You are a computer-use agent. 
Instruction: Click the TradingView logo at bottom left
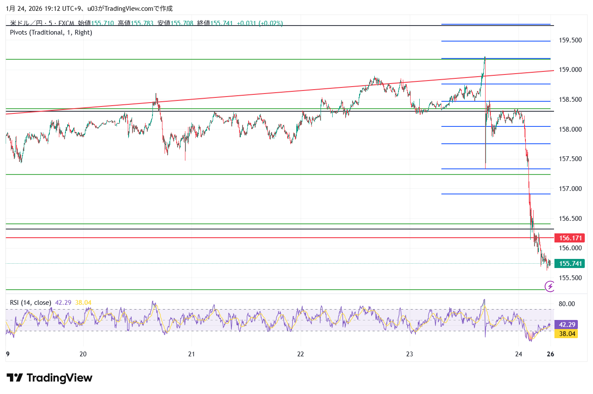[49, 378]
